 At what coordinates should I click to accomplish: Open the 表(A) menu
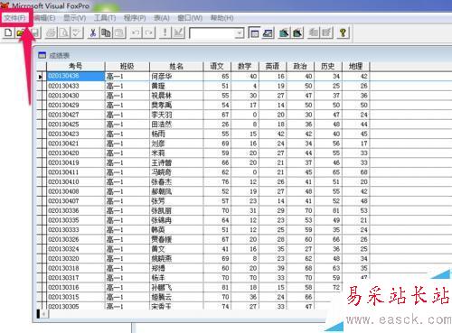[162, 18]
